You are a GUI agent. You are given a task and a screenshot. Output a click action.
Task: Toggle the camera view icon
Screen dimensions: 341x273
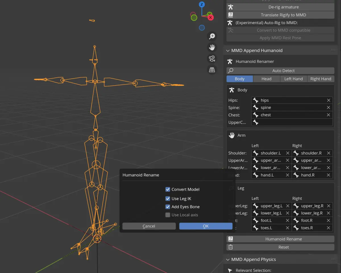point(212,59)
